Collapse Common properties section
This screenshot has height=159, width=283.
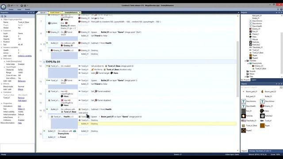2,30
